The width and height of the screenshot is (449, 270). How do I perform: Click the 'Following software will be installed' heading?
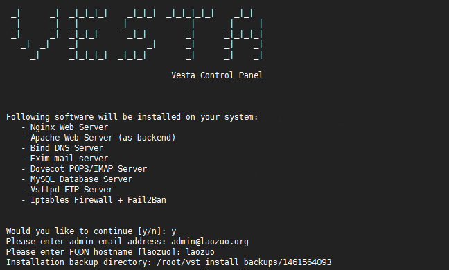point(132,117)
